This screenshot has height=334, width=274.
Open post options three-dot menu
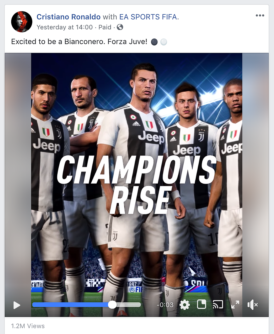pos(260,16)
